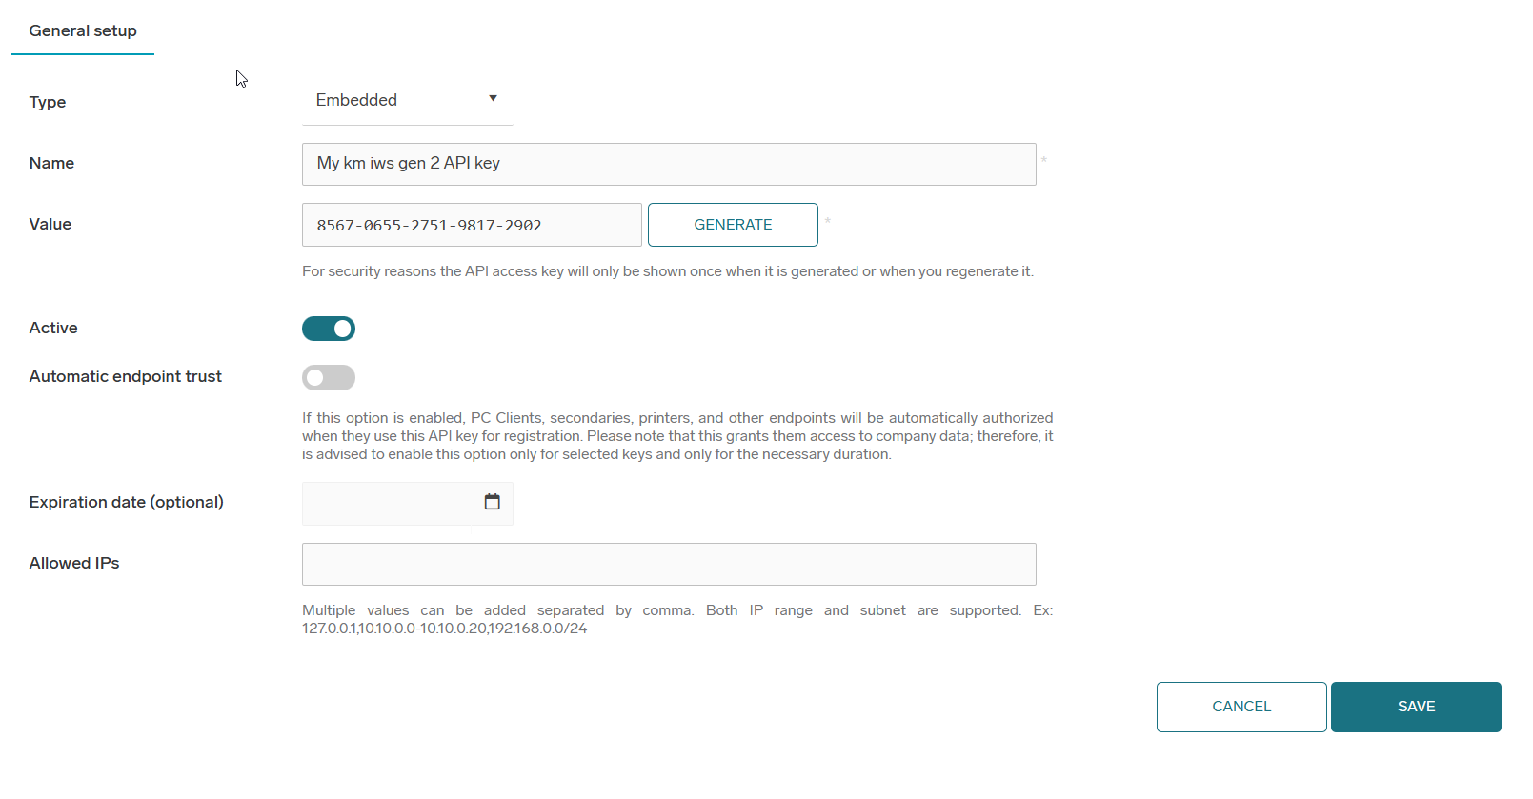Switch to the General setup tab
This screenshot has height=799, width=1533.
pos(83,30)
